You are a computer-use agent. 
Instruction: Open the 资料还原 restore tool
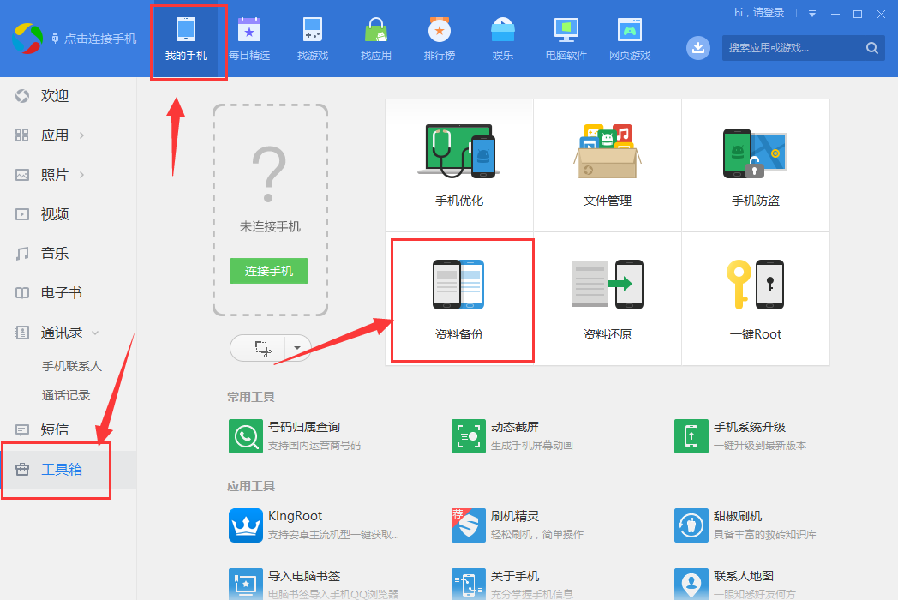tap(607, 298)
